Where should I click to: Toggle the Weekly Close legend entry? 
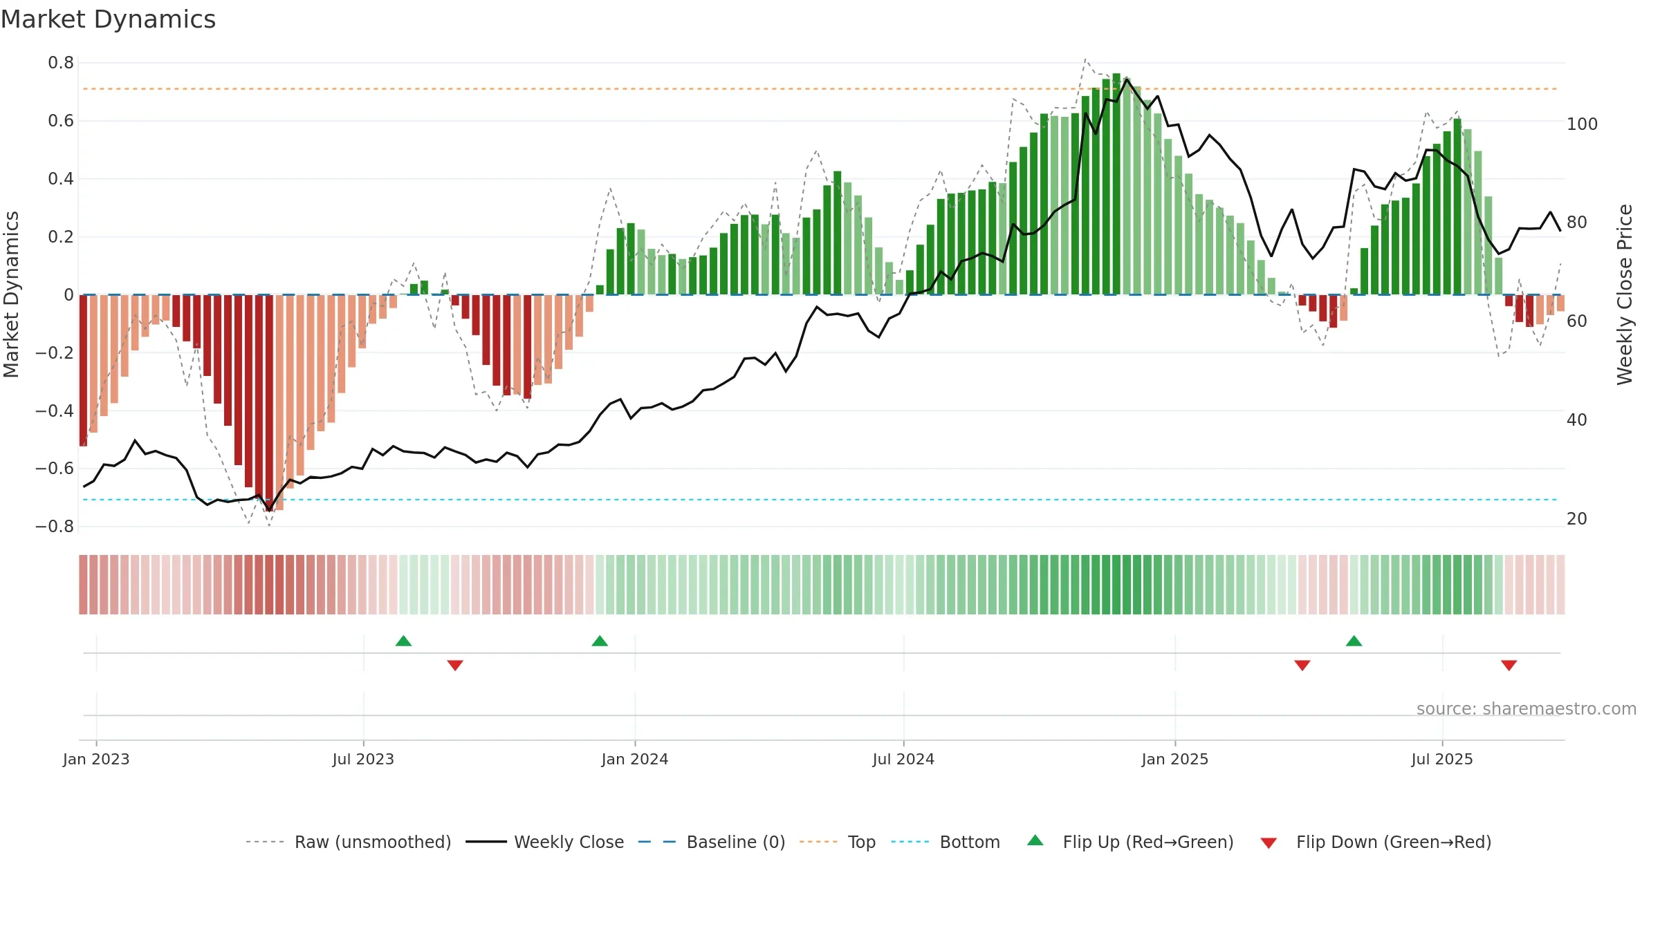[x=545, y=842]
